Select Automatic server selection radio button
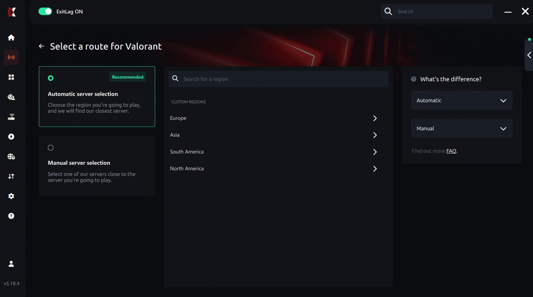The width and height of the screenshot is (533, 297). 51,78
